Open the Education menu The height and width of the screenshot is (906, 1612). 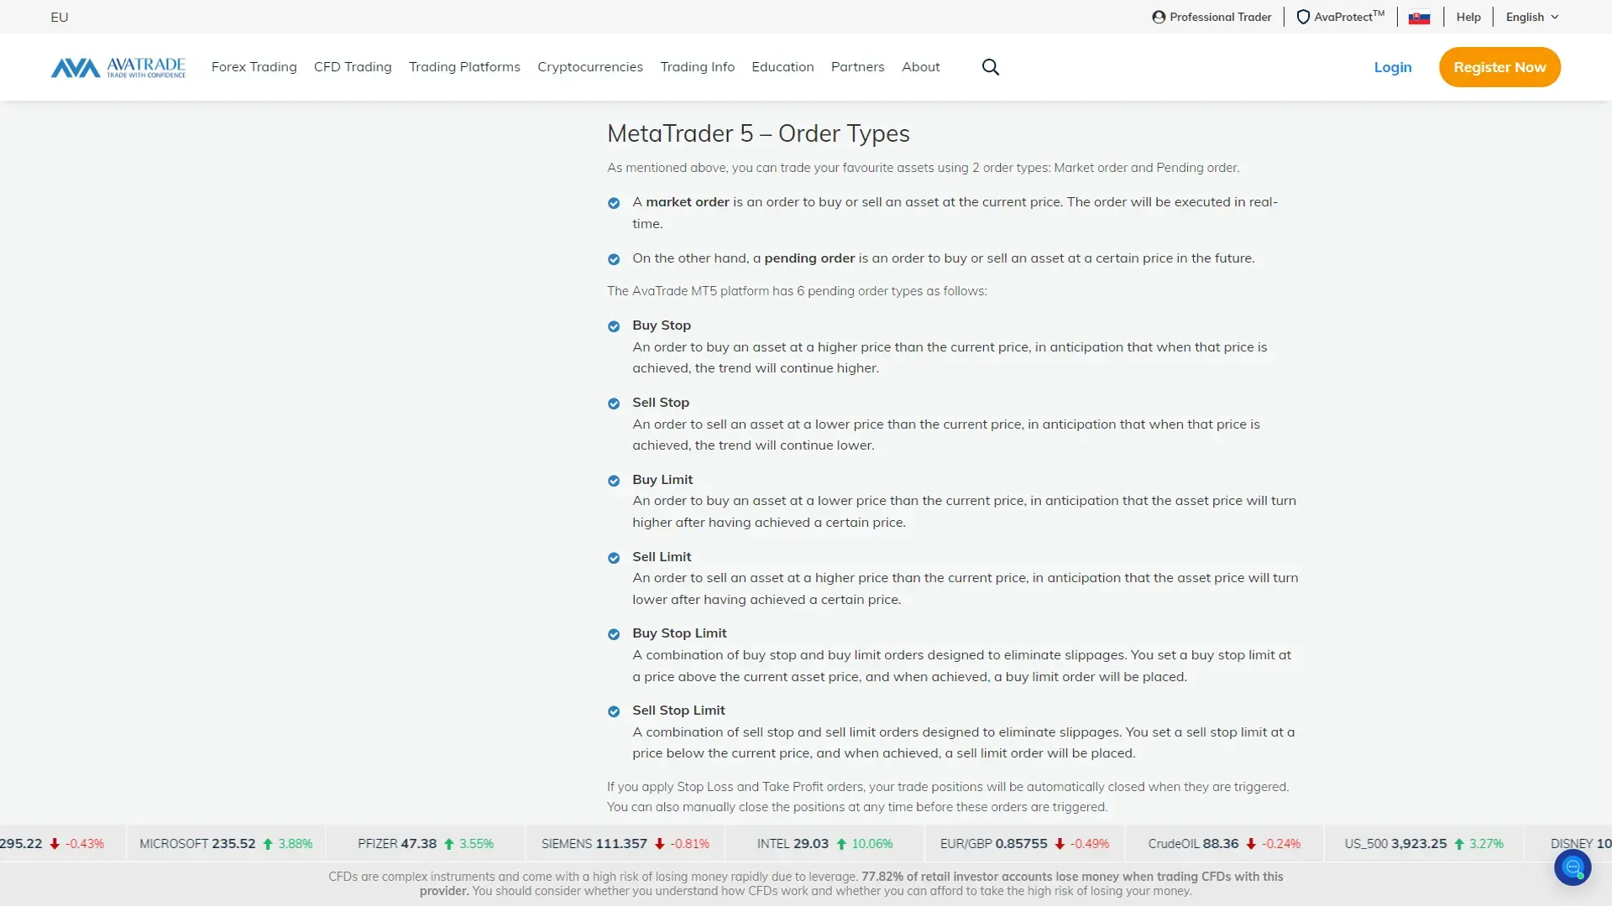coord(782,67)
